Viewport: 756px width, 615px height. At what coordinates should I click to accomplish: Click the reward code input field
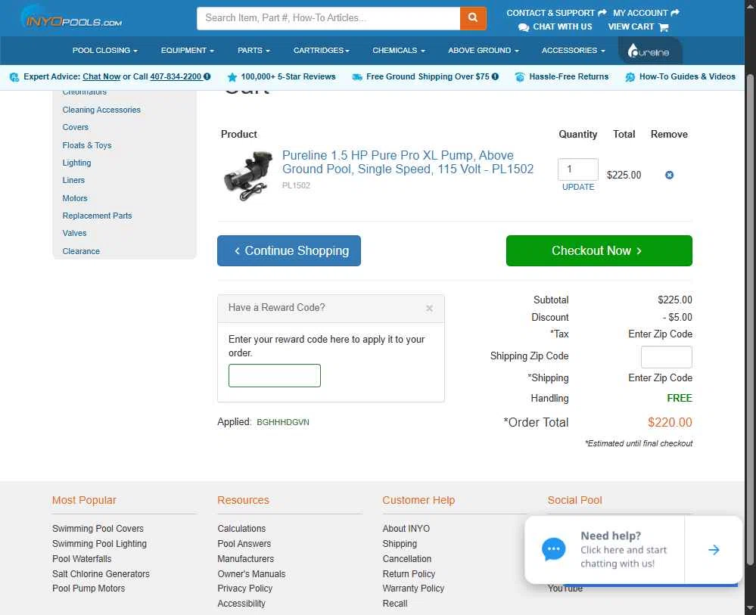275,375
